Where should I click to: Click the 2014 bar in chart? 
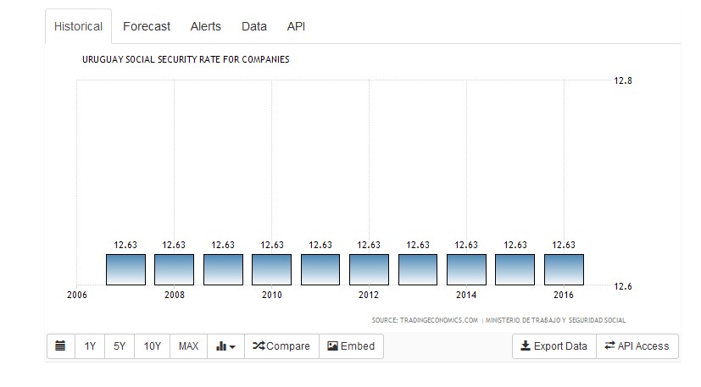tap(466, 269)
